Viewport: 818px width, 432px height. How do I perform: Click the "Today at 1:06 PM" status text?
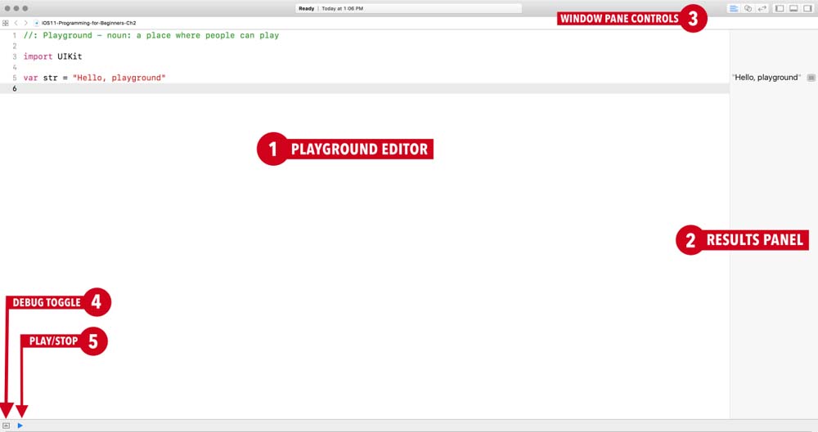[x=342, y=8]
